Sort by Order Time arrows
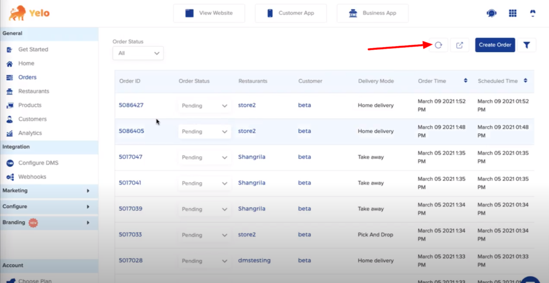549x283 pixels. [x=466, y=81]
